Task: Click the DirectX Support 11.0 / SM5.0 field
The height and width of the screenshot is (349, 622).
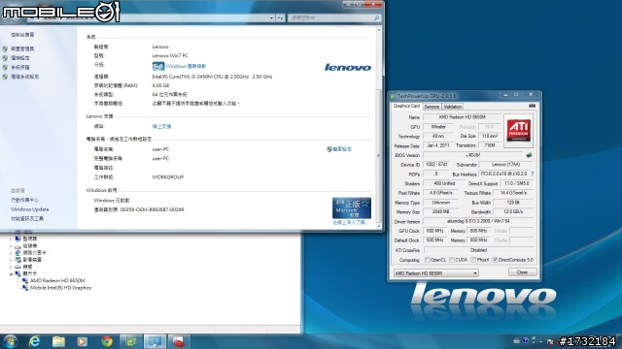Action: coord(516,183)
